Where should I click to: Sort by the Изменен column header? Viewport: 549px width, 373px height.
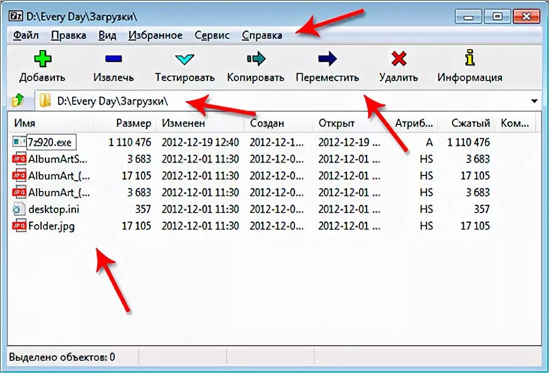click(200, 123)
